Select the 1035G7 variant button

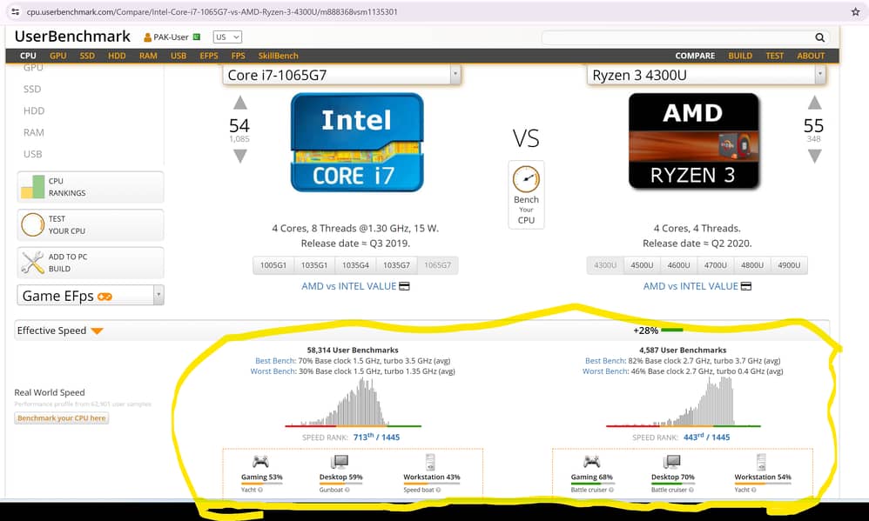click(x=397, y=265)
